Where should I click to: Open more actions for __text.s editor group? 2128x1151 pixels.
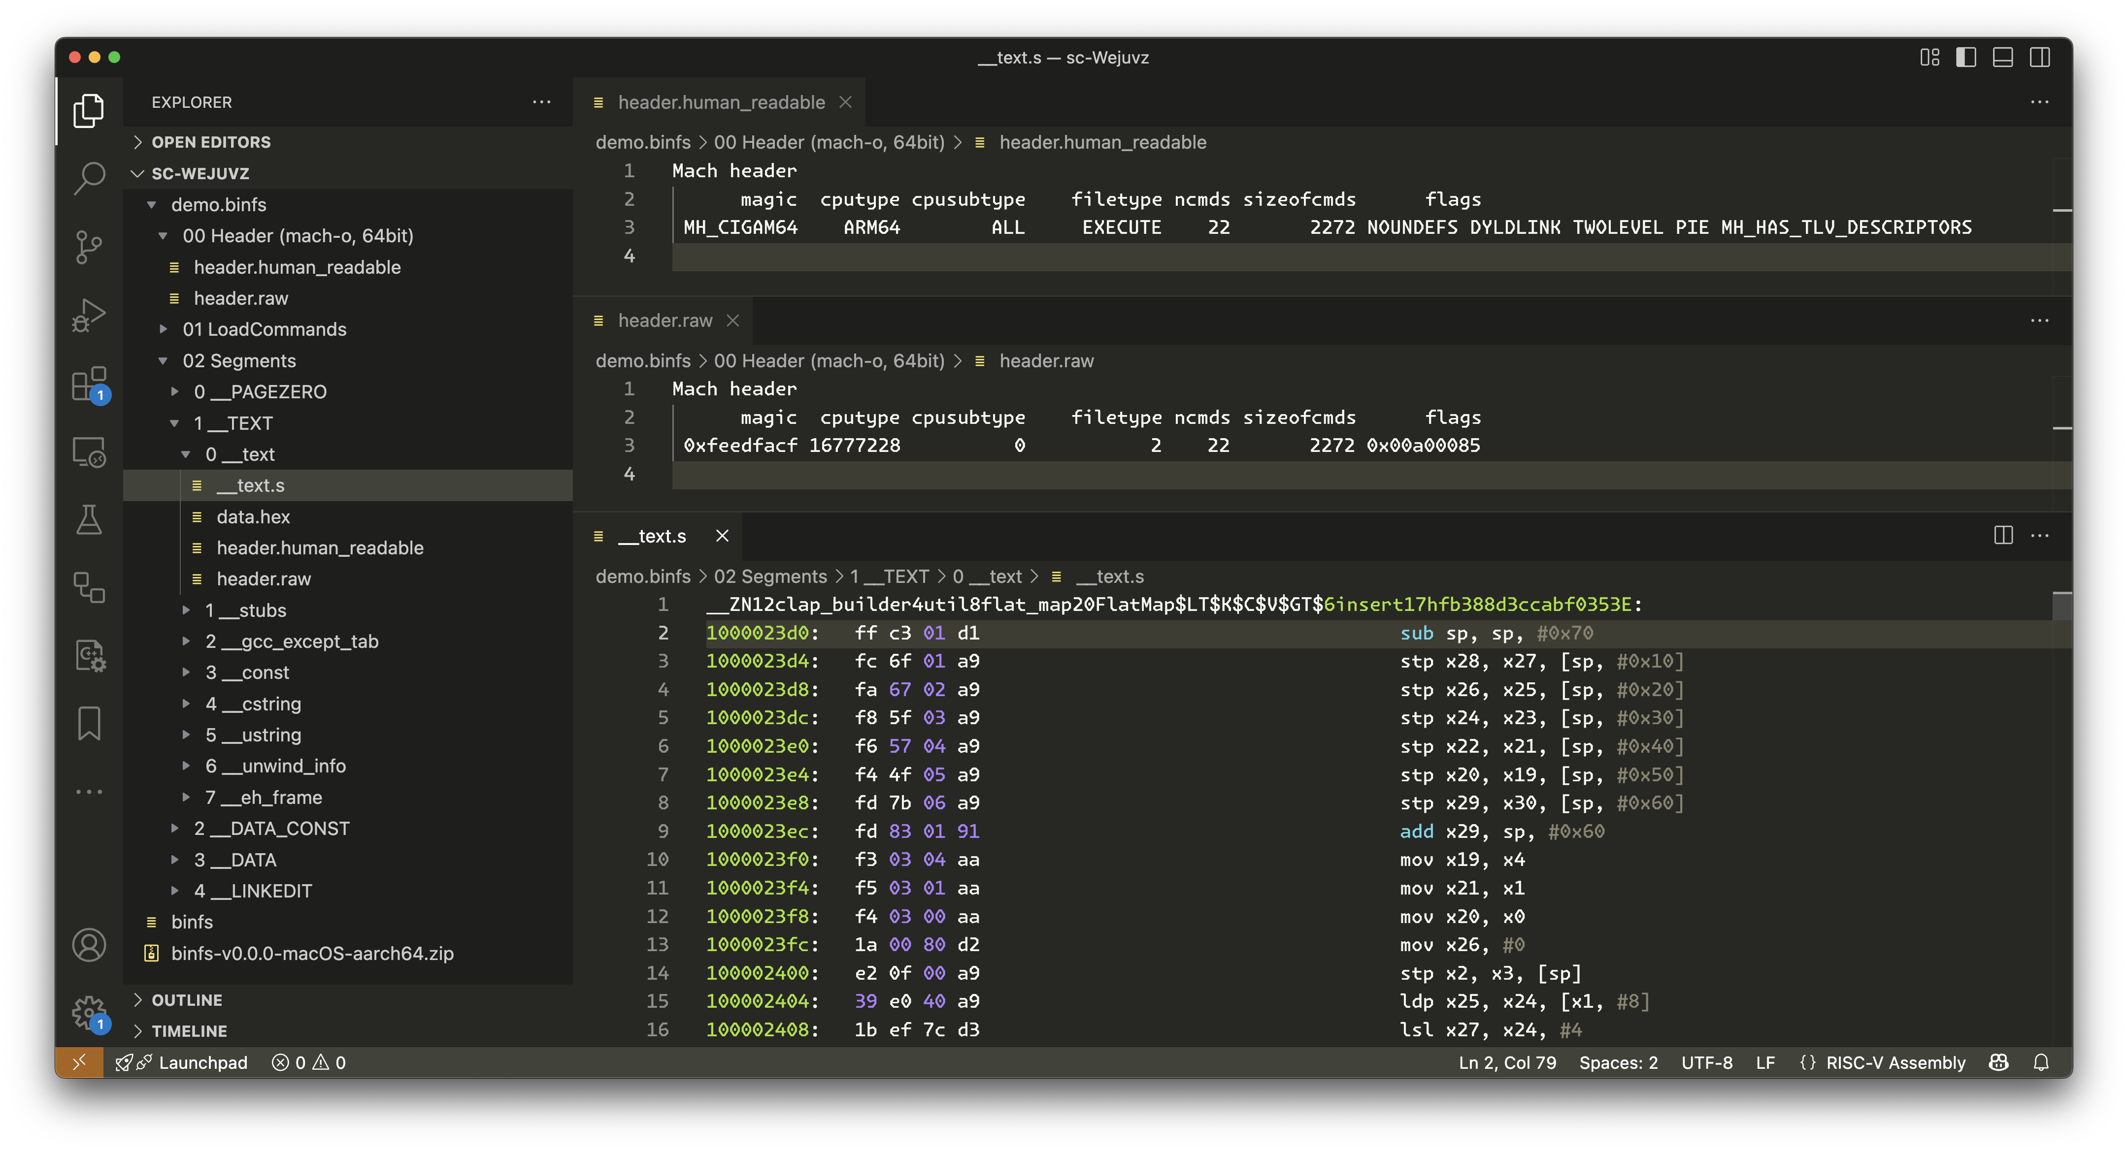click(2040, 535)
